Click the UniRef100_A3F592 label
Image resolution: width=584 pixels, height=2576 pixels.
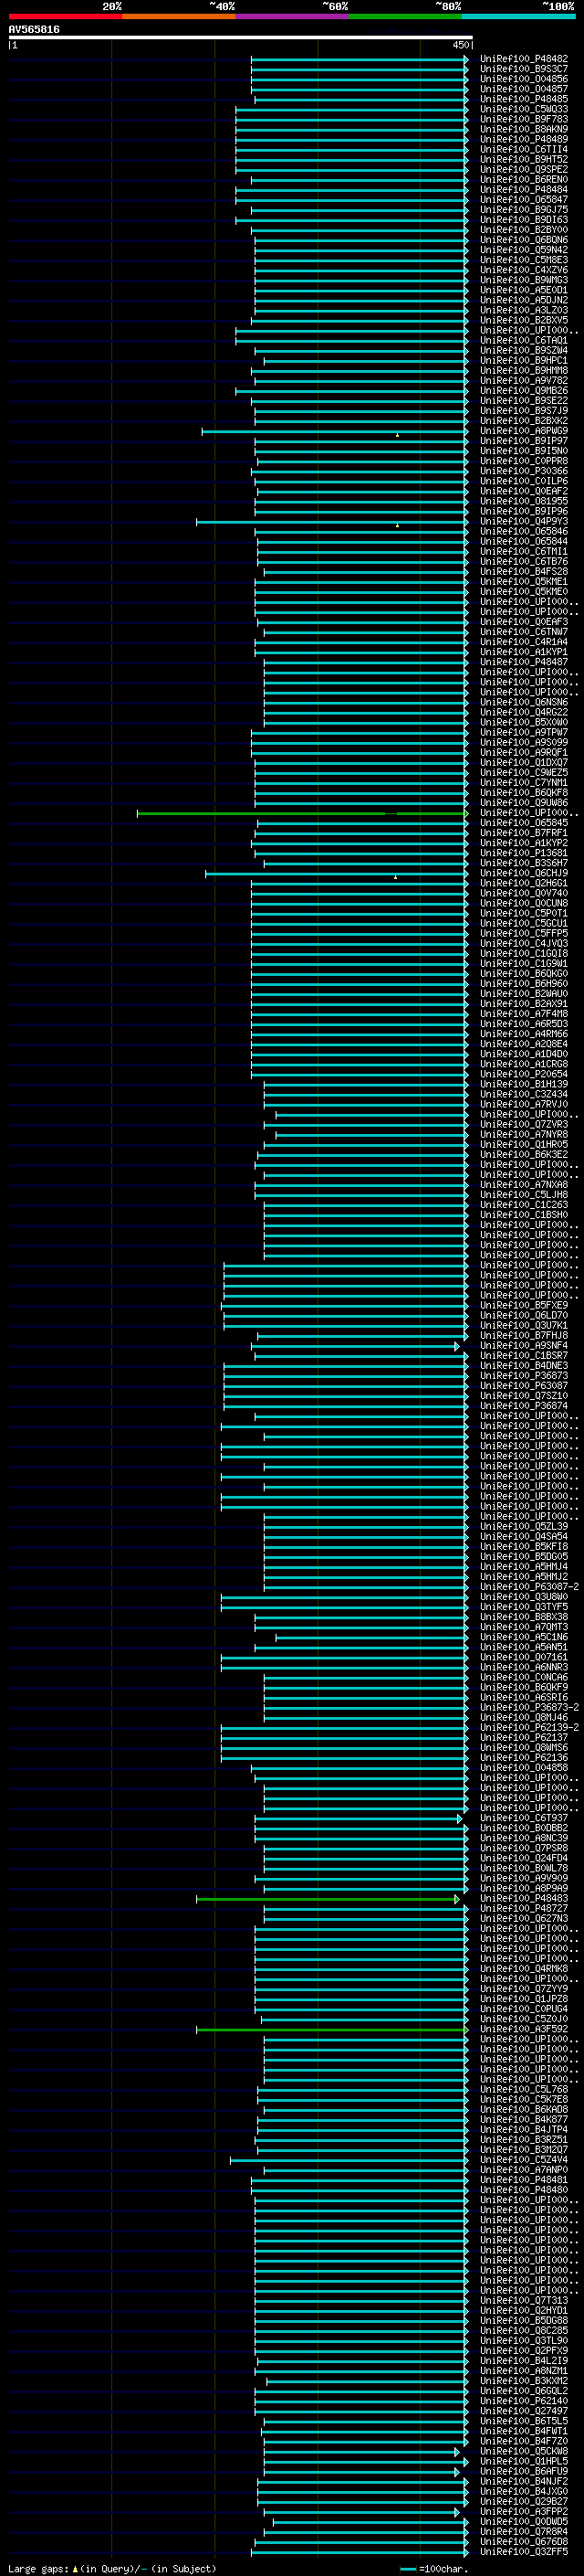[x=524, y=2029]
